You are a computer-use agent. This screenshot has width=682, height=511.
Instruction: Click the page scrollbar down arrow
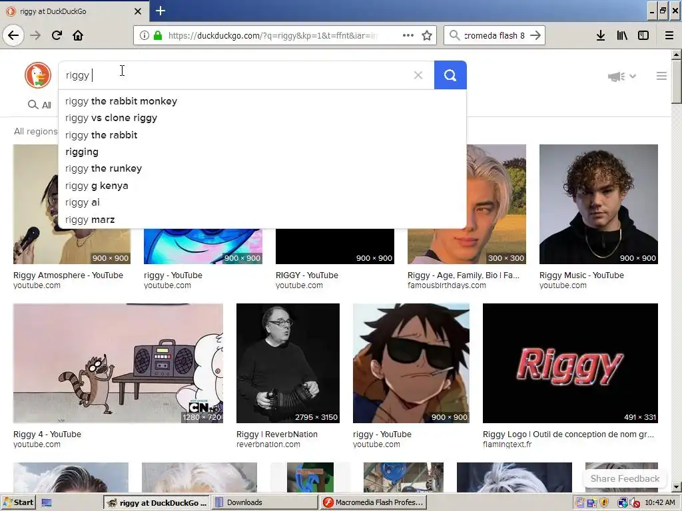677,487
